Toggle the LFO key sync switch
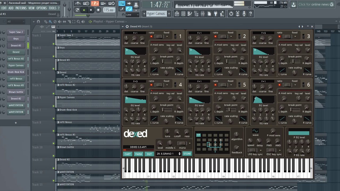The image size is (340, 191). coord(252,150)
